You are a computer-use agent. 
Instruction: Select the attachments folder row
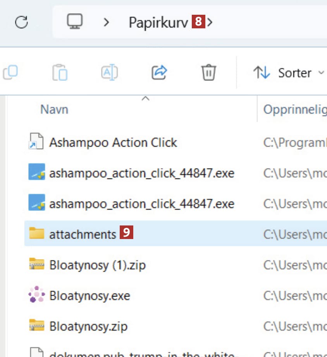(176, 233)
